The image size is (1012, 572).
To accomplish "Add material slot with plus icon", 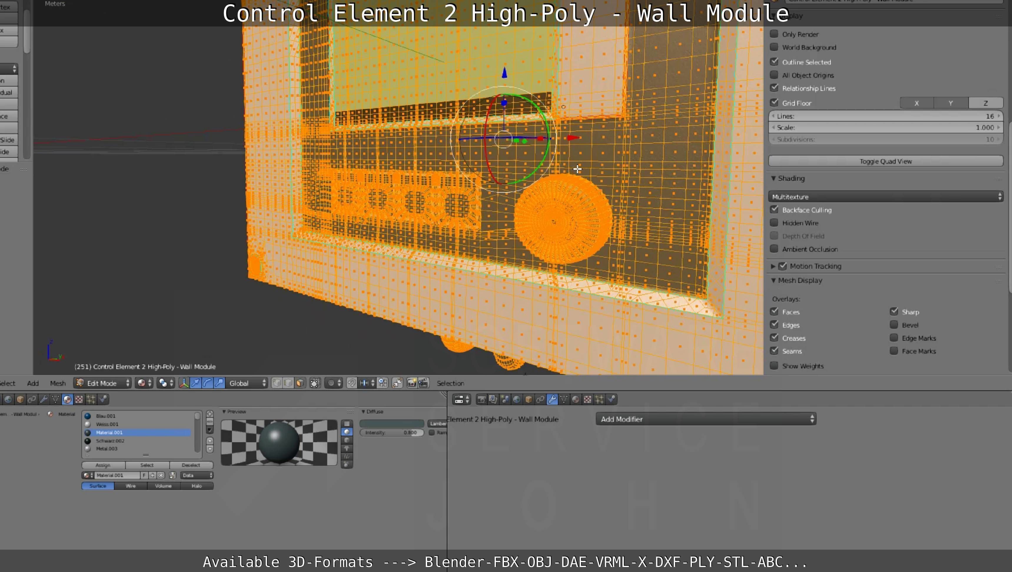I will click(x=210, y=414).
